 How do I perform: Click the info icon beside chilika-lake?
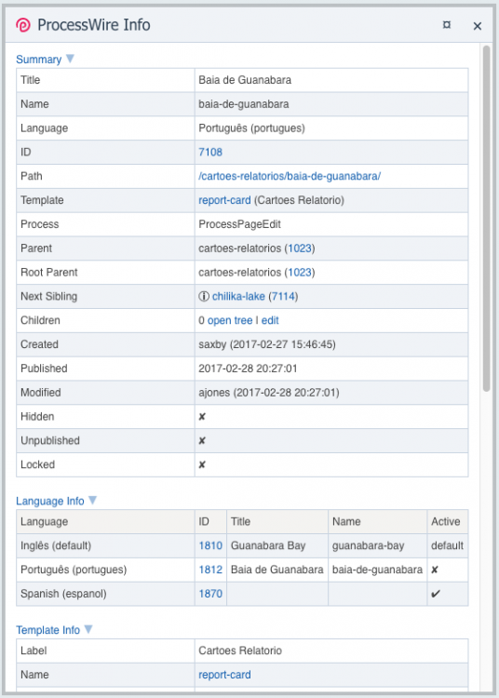pos(204,296)
